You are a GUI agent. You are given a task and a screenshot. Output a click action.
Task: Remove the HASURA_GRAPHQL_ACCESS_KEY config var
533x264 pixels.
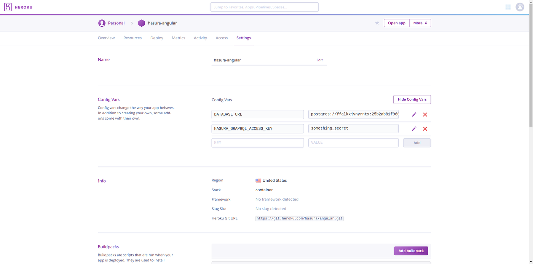(425, 128)
